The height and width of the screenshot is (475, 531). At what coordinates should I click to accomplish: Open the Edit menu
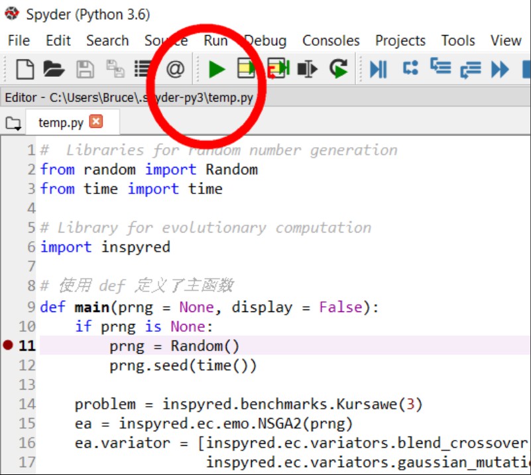coord(58,40)
